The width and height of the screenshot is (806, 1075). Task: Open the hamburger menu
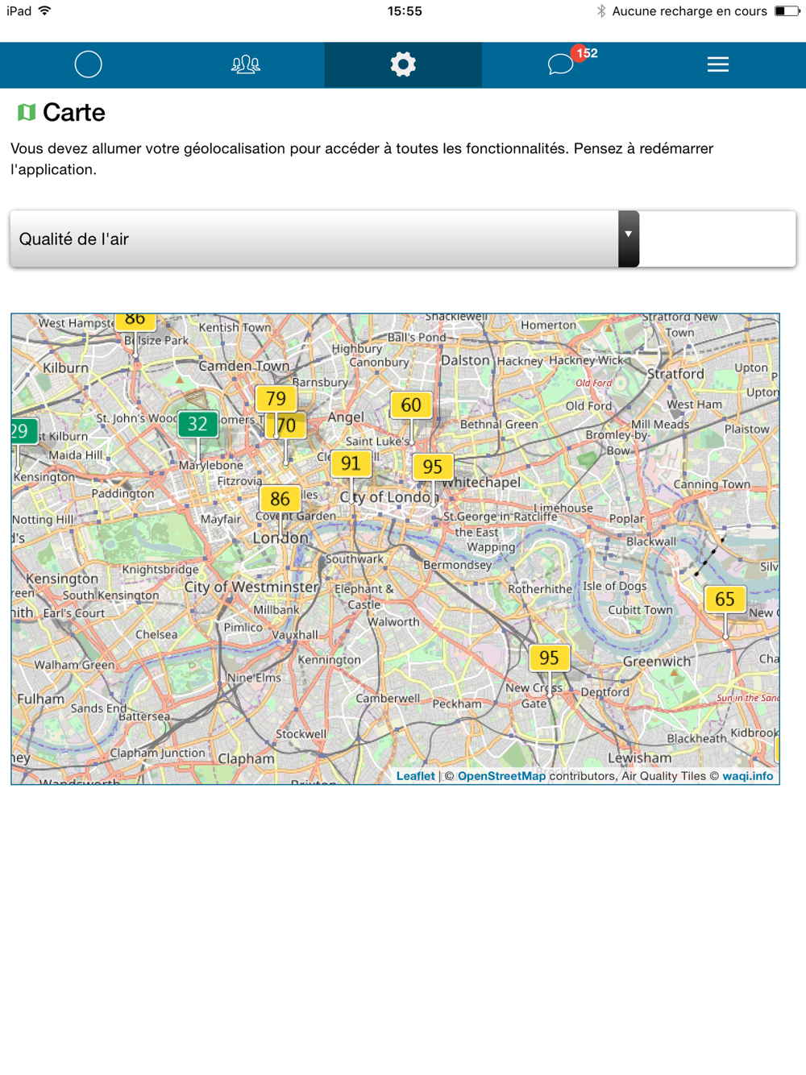click(718, 64)
